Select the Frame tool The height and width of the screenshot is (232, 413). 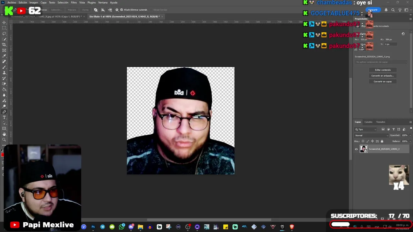[x=4, y=50]
